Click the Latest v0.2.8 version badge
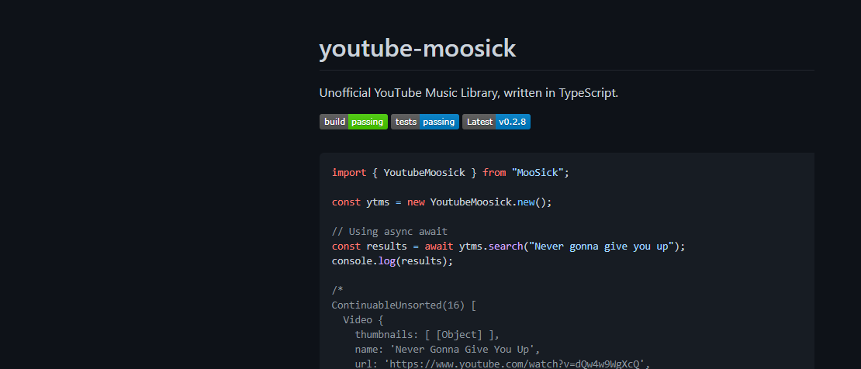861x369 pixels. pyautogui.click(x=496, y=122)
